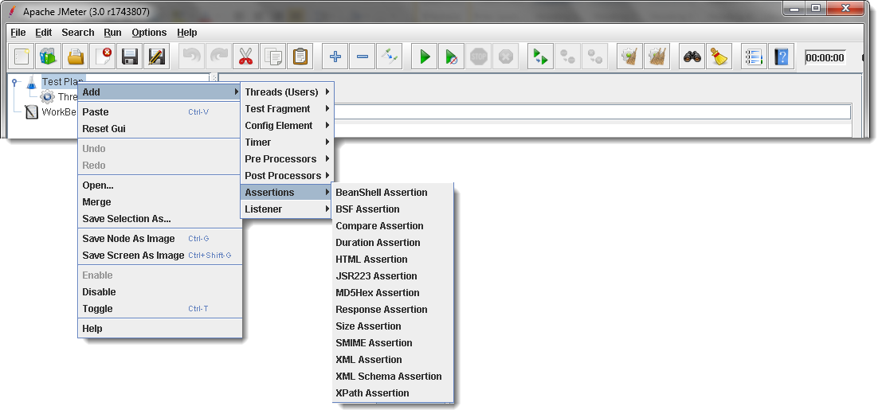Open the Help menu in menu bar

pyautogui.click(x=186, y=33)
